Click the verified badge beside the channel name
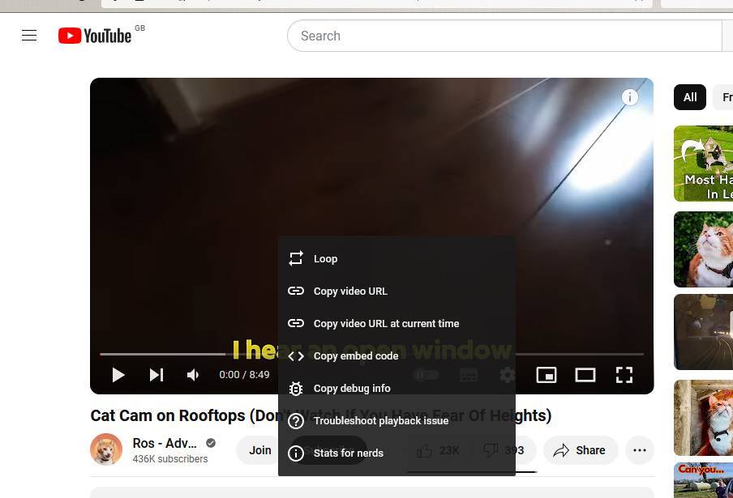The height and width of the screenshot is (498, 733). click(x=211, y=443)
